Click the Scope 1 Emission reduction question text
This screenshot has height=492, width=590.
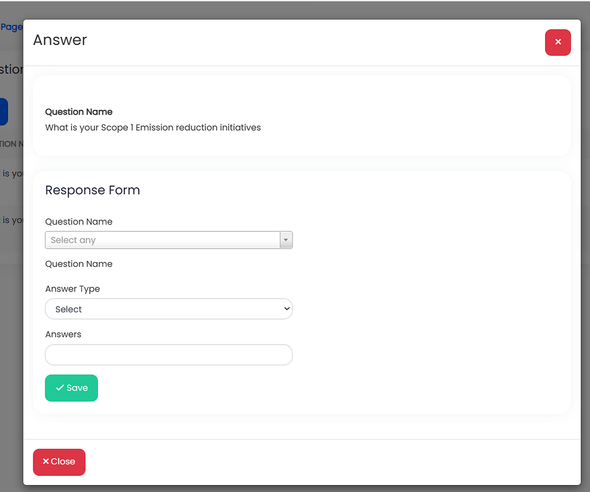[x=153, y=127]
